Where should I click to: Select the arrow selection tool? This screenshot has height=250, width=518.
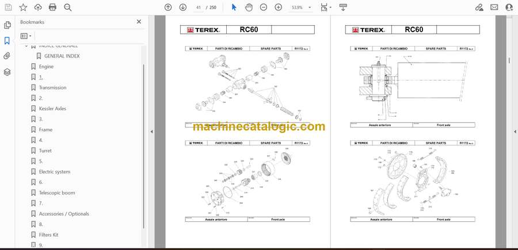point(234,7)
